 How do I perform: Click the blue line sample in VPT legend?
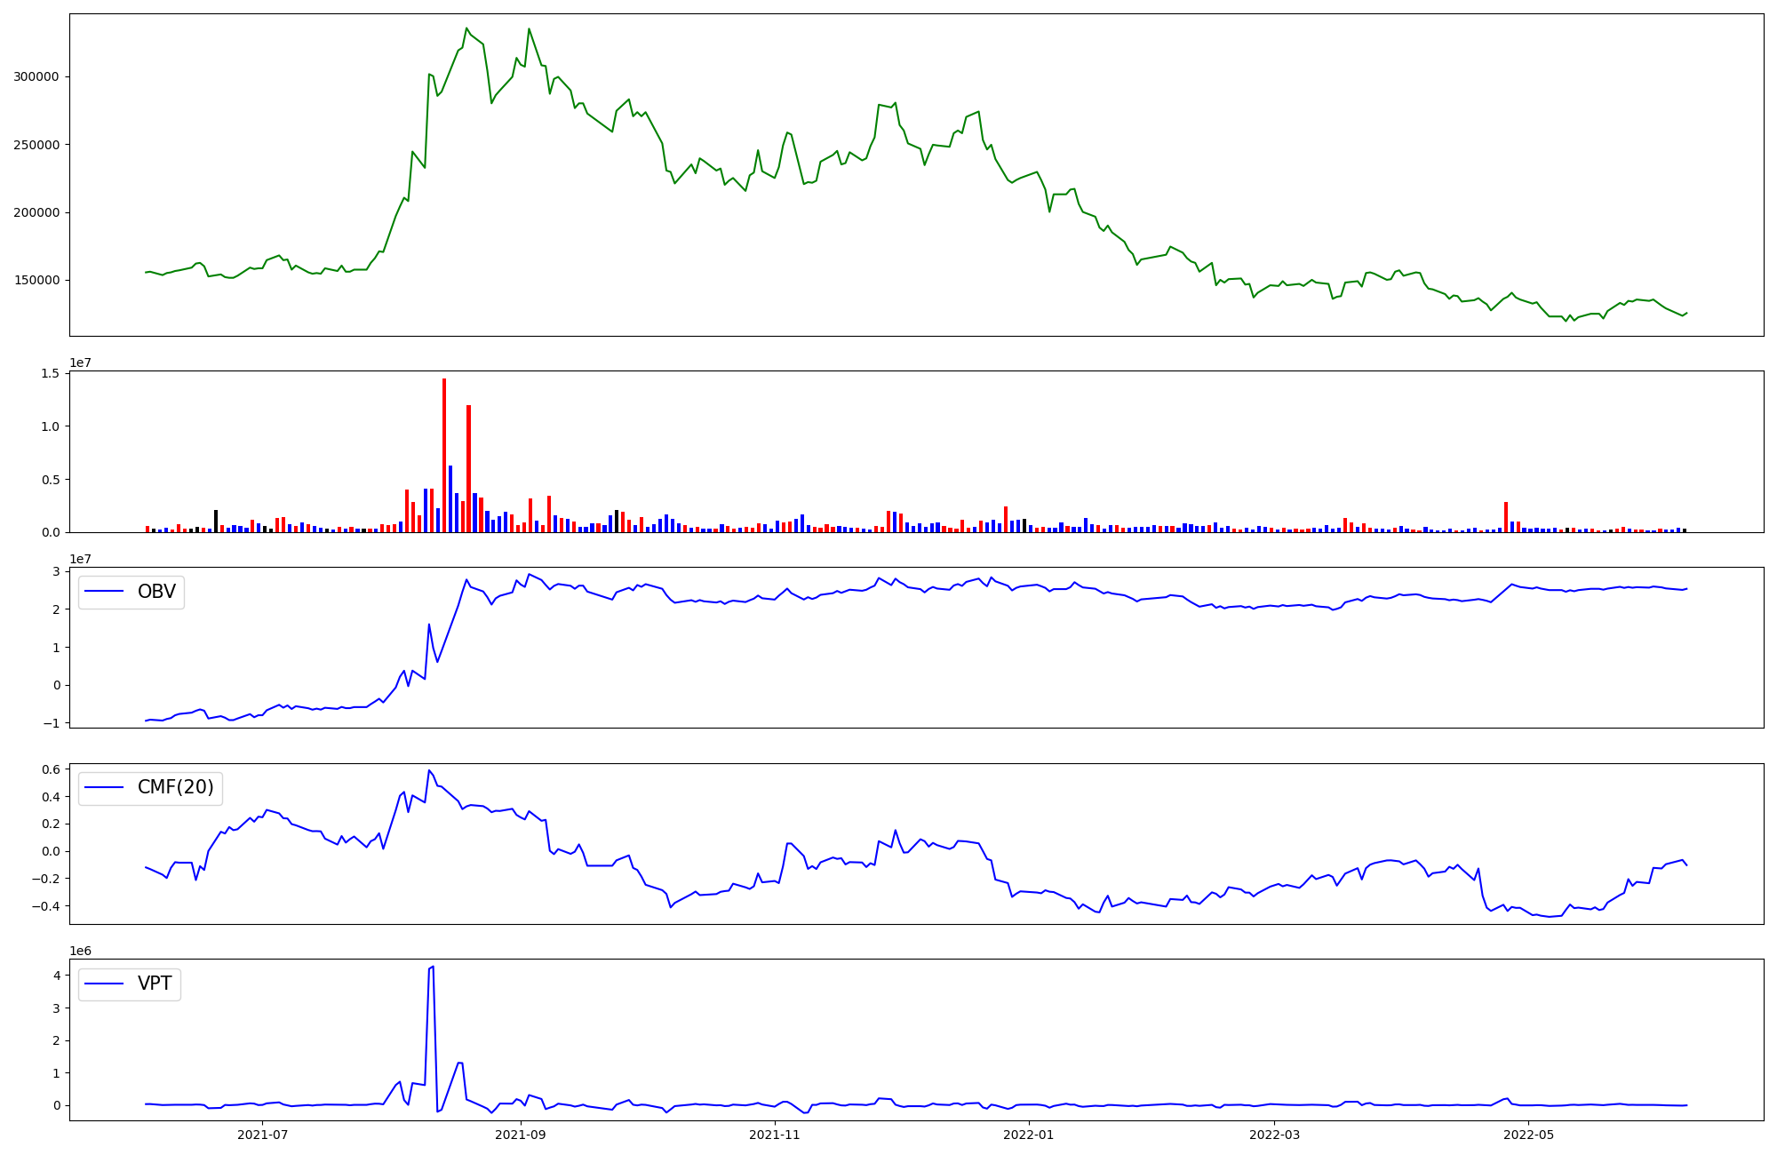(105, 984)
